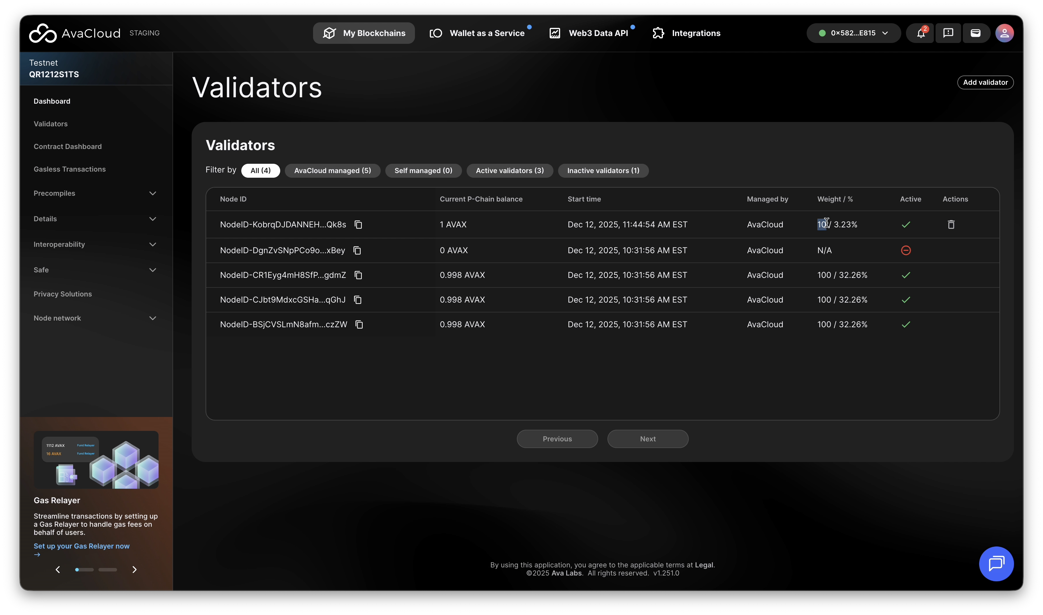1043x615 pixels.
Task: Open the feedback message icon in header
Action: (948, 33)
